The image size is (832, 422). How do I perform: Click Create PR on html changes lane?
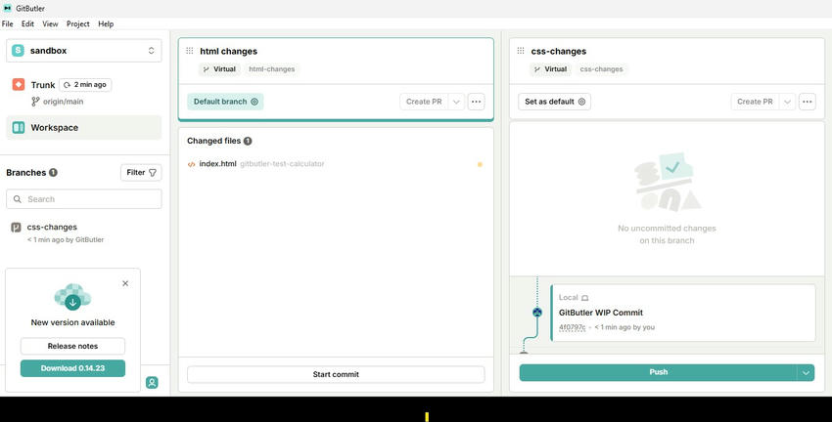[x=424, y=102]
